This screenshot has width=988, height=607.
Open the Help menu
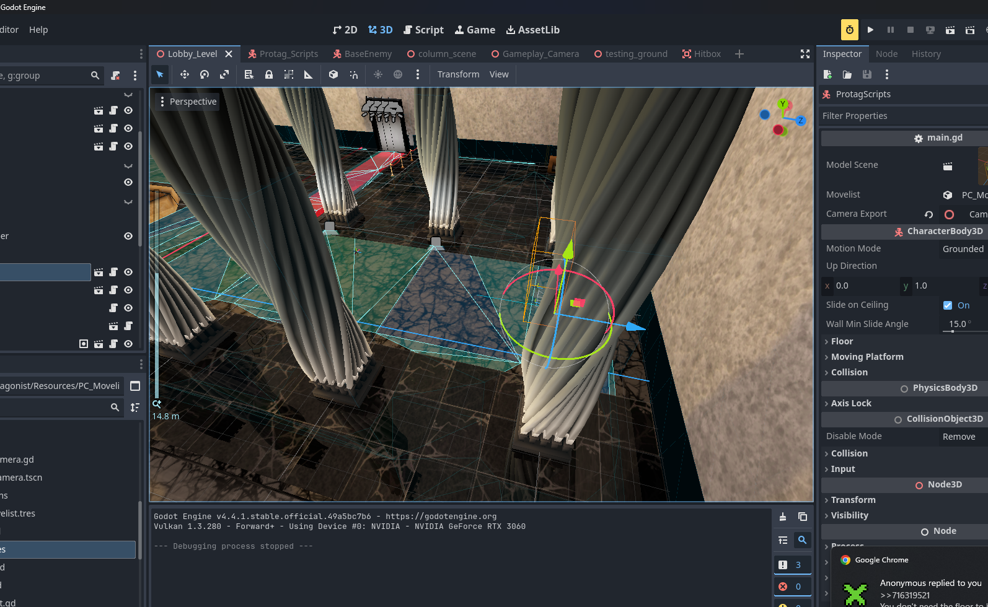(x=38, y=30)
